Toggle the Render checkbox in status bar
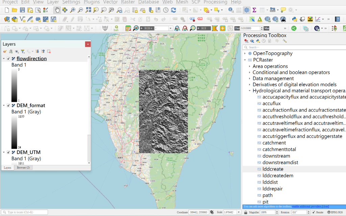 coord(314,212)
